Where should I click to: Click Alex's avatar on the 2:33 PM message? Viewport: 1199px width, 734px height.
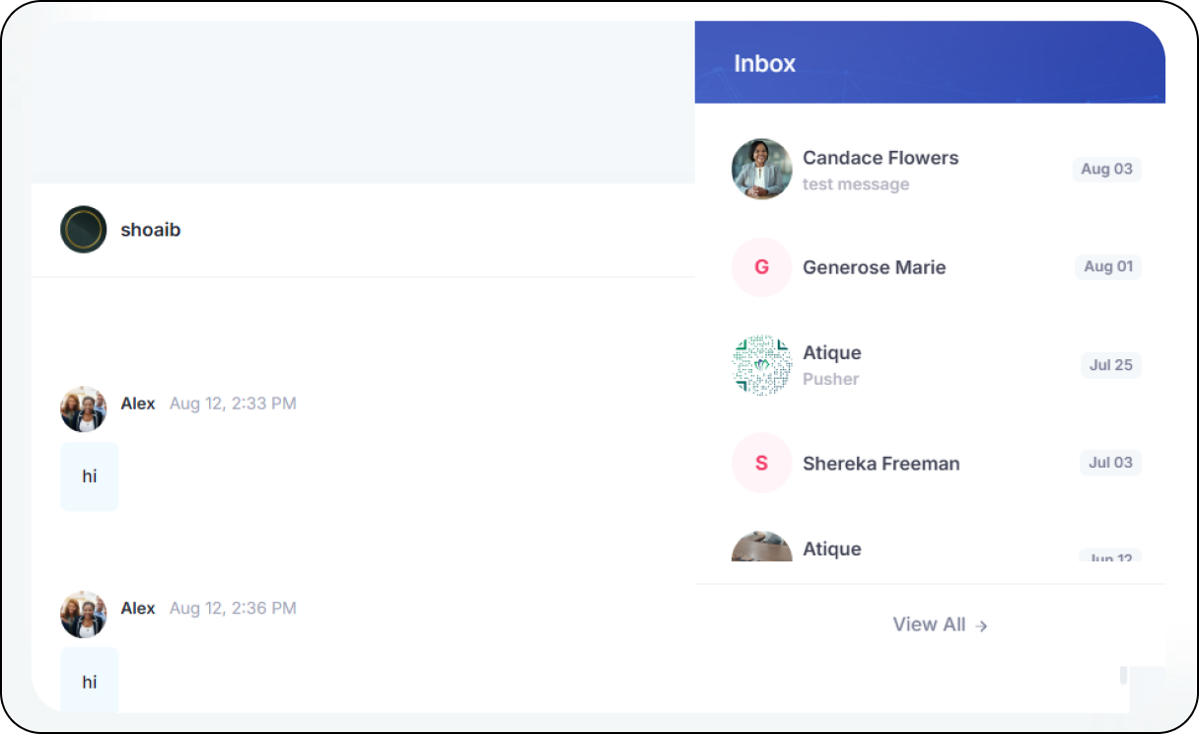pyautogui.click(x=84, y=408)
